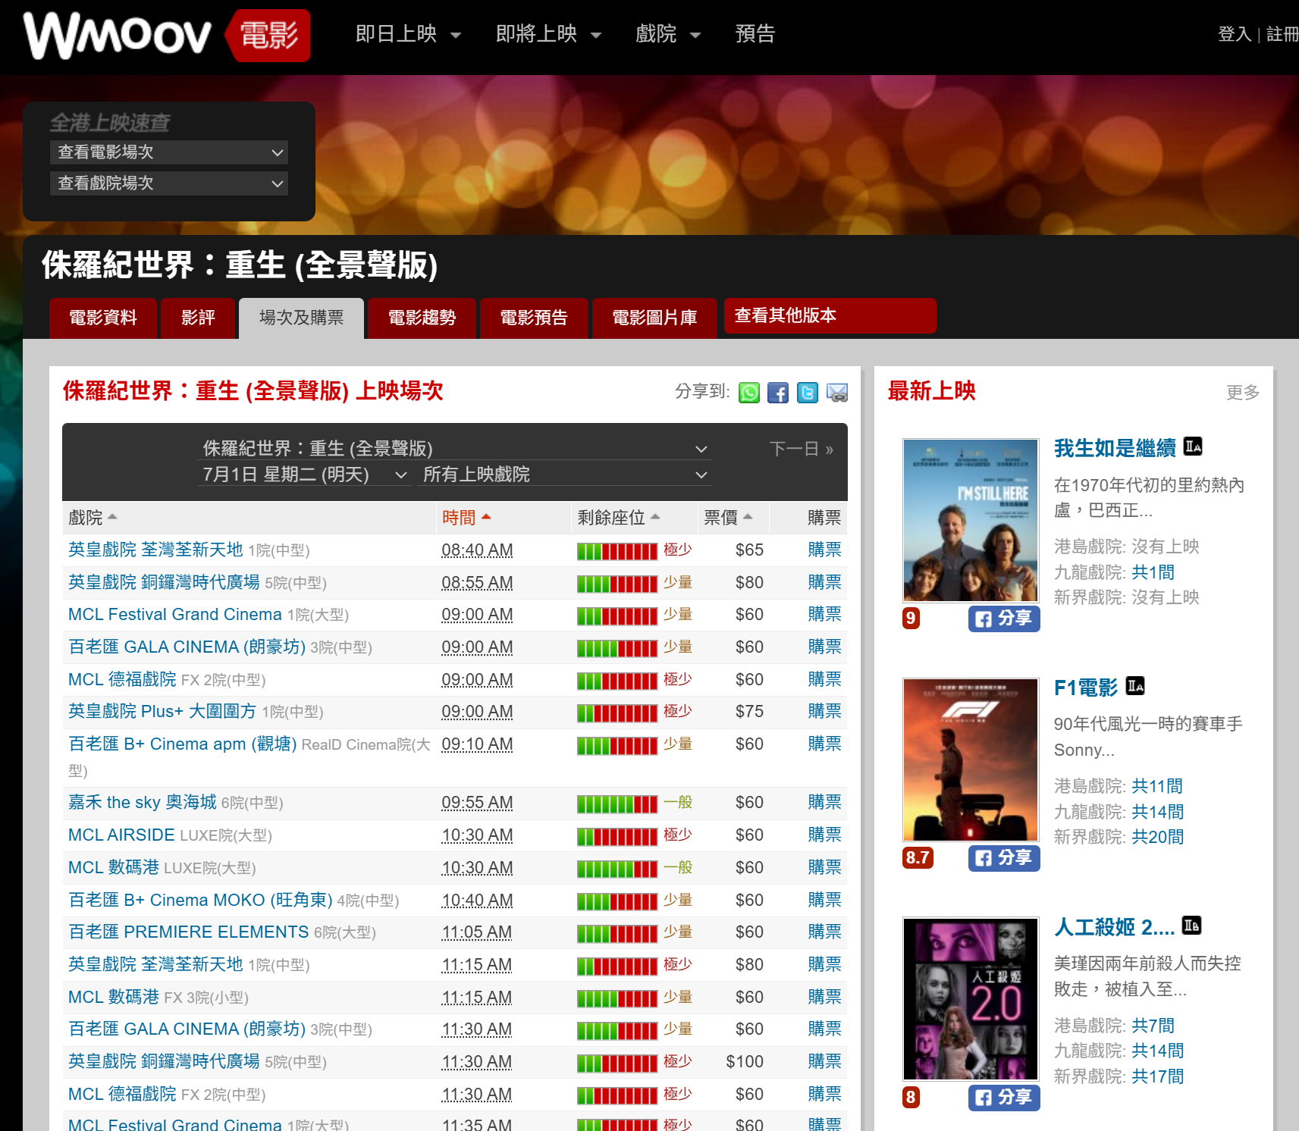1299x1131 pixels.
Task: Sort table by 時間 column header
Action: point(466,518)
